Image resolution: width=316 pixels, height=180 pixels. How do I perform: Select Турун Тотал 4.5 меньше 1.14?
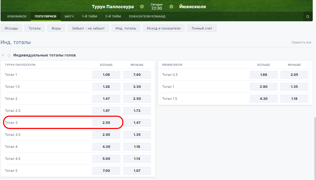click(x=137, y=159)
